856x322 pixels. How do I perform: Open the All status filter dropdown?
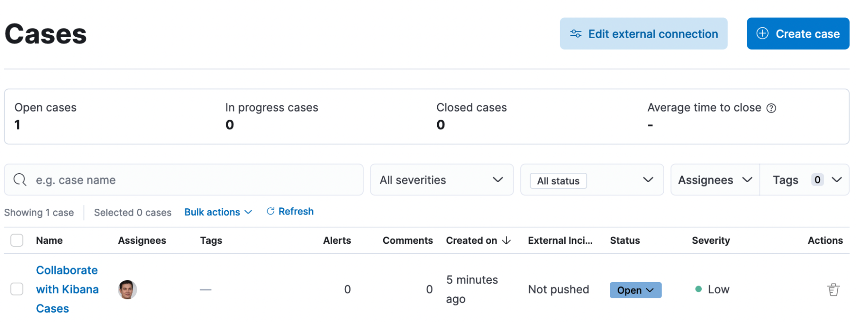pos(592,180)
